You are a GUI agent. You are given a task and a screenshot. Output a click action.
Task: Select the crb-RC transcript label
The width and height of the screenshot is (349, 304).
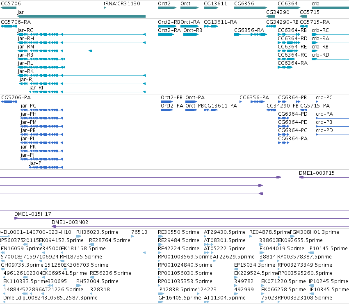tap(320, 30)
